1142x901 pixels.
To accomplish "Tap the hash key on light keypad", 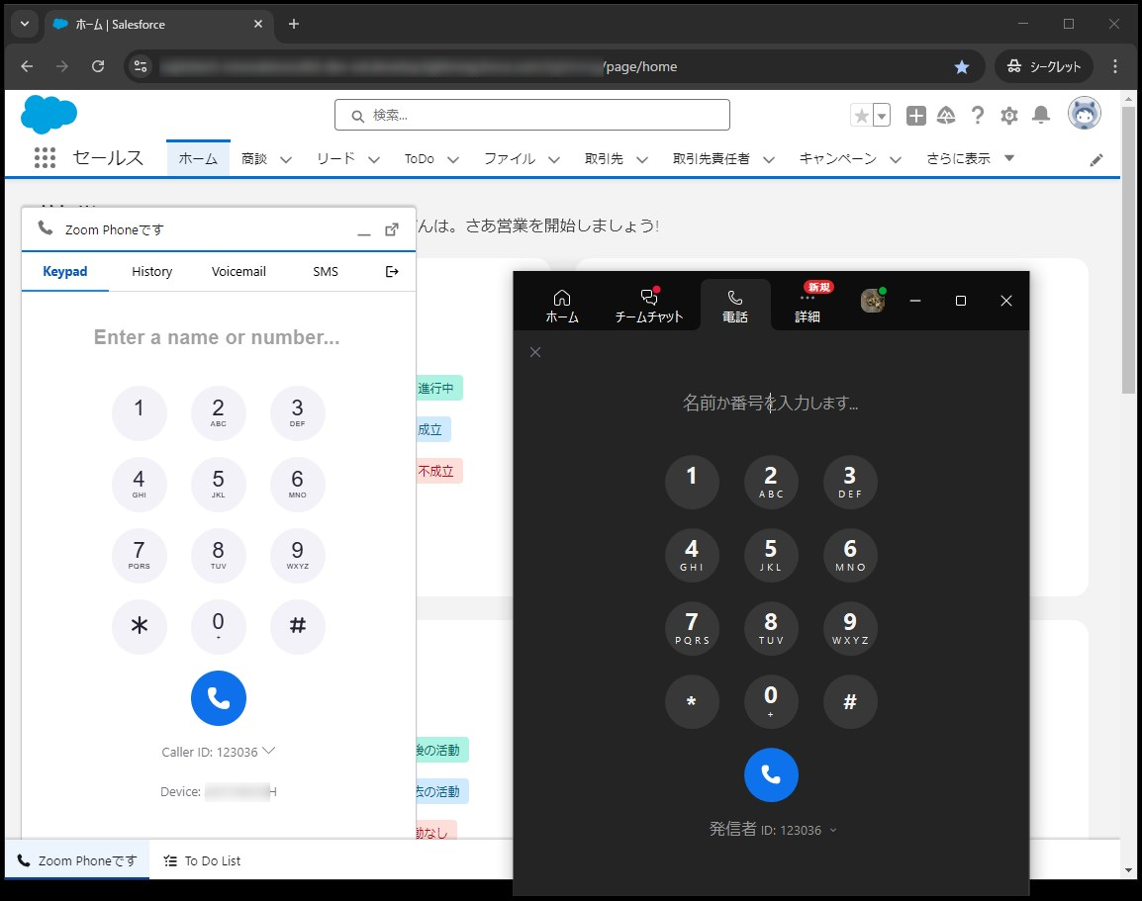I will click(297, 627).
